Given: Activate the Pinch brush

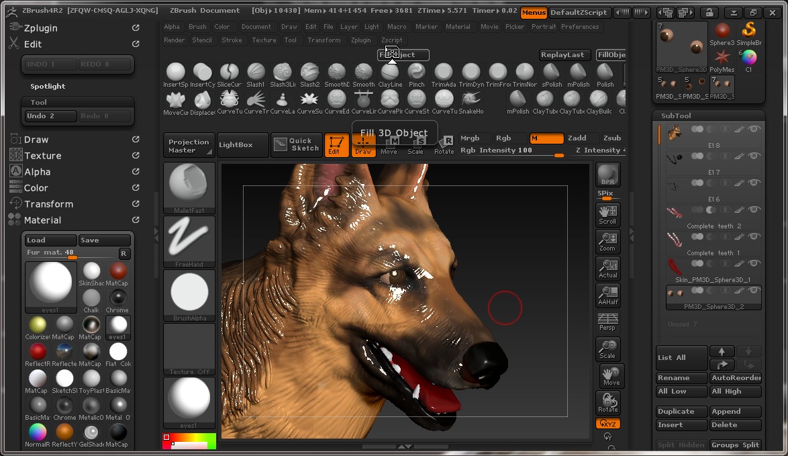Looking at the screenshot, I should coord(417,75).
